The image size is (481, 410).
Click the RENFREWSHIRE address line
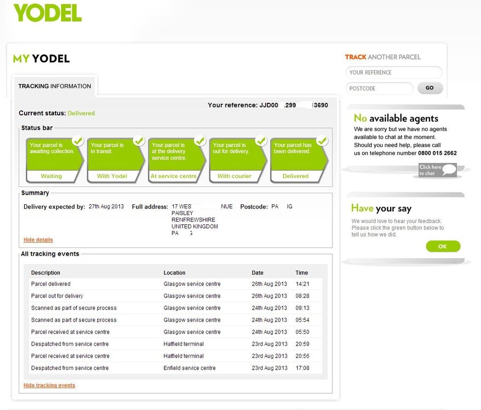point(193,220)
